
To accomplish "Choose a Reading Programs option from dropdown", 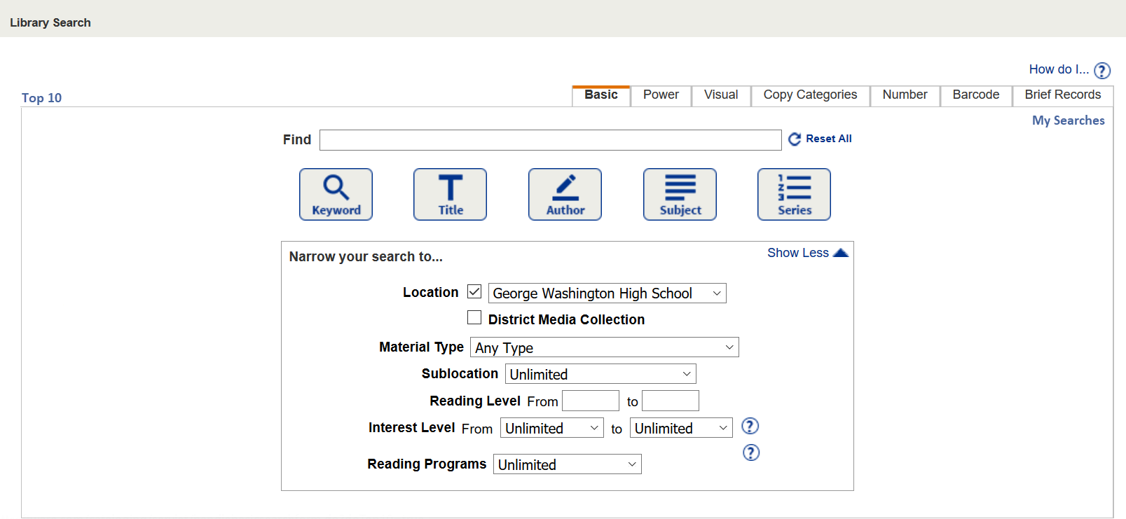I will pyautogui.click(x=567, y=464).
